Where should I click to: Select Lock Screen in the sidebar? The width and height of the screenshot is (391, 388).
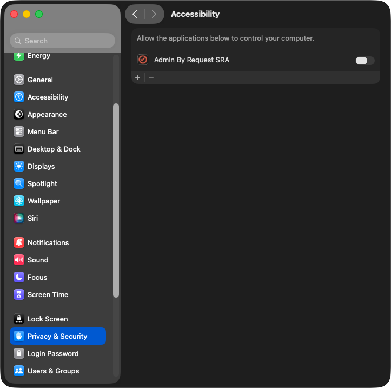tap(48, 319)
